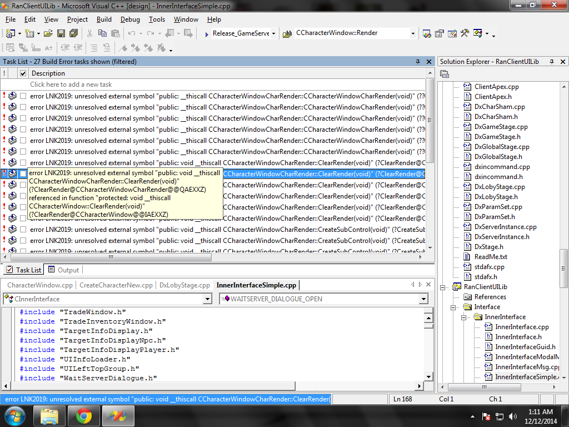Switch to the CharacterWindow.cpp editor tab

40,285
